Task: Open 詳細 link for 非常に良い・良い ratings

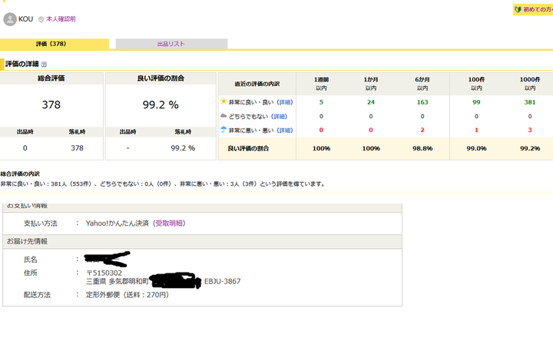Action: coord(285,101)
